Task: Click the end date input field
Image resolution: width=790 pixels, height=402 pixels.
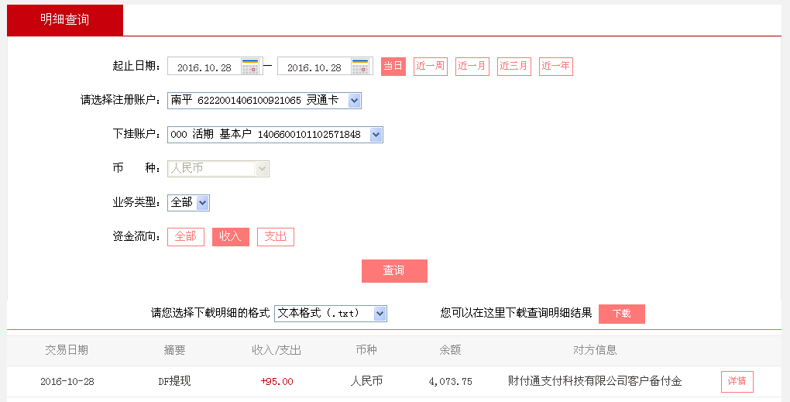Action: 314,67
